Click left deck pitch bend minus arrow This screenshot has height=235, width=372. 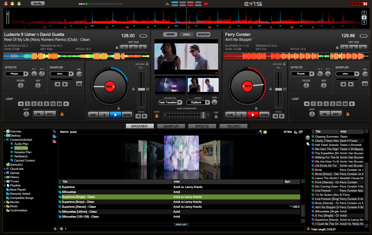coord(138,116)
